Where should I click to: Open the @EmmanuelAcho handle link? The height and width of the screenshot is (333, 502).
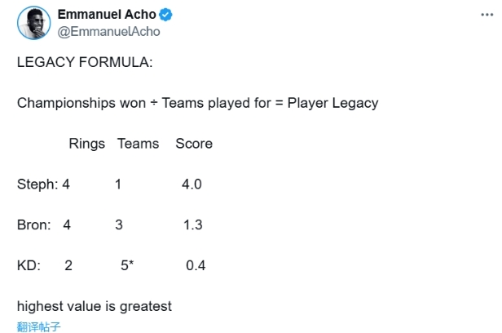tap(109, 31)
